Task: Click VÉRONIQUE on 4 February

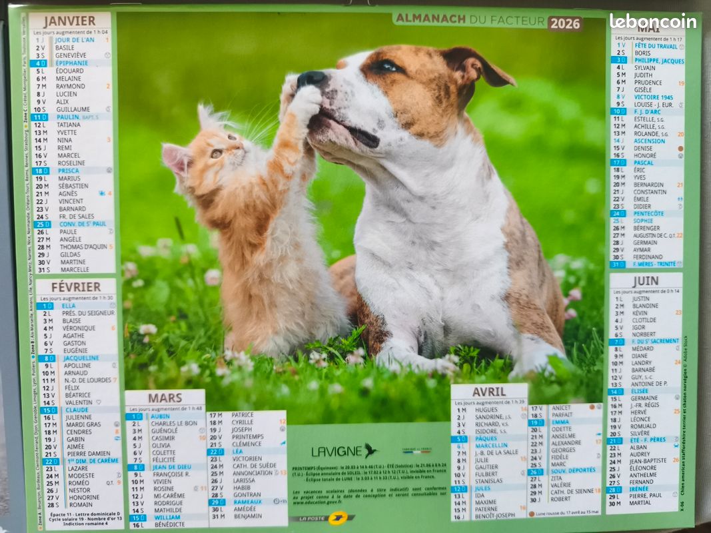Action: coord(79,328)
